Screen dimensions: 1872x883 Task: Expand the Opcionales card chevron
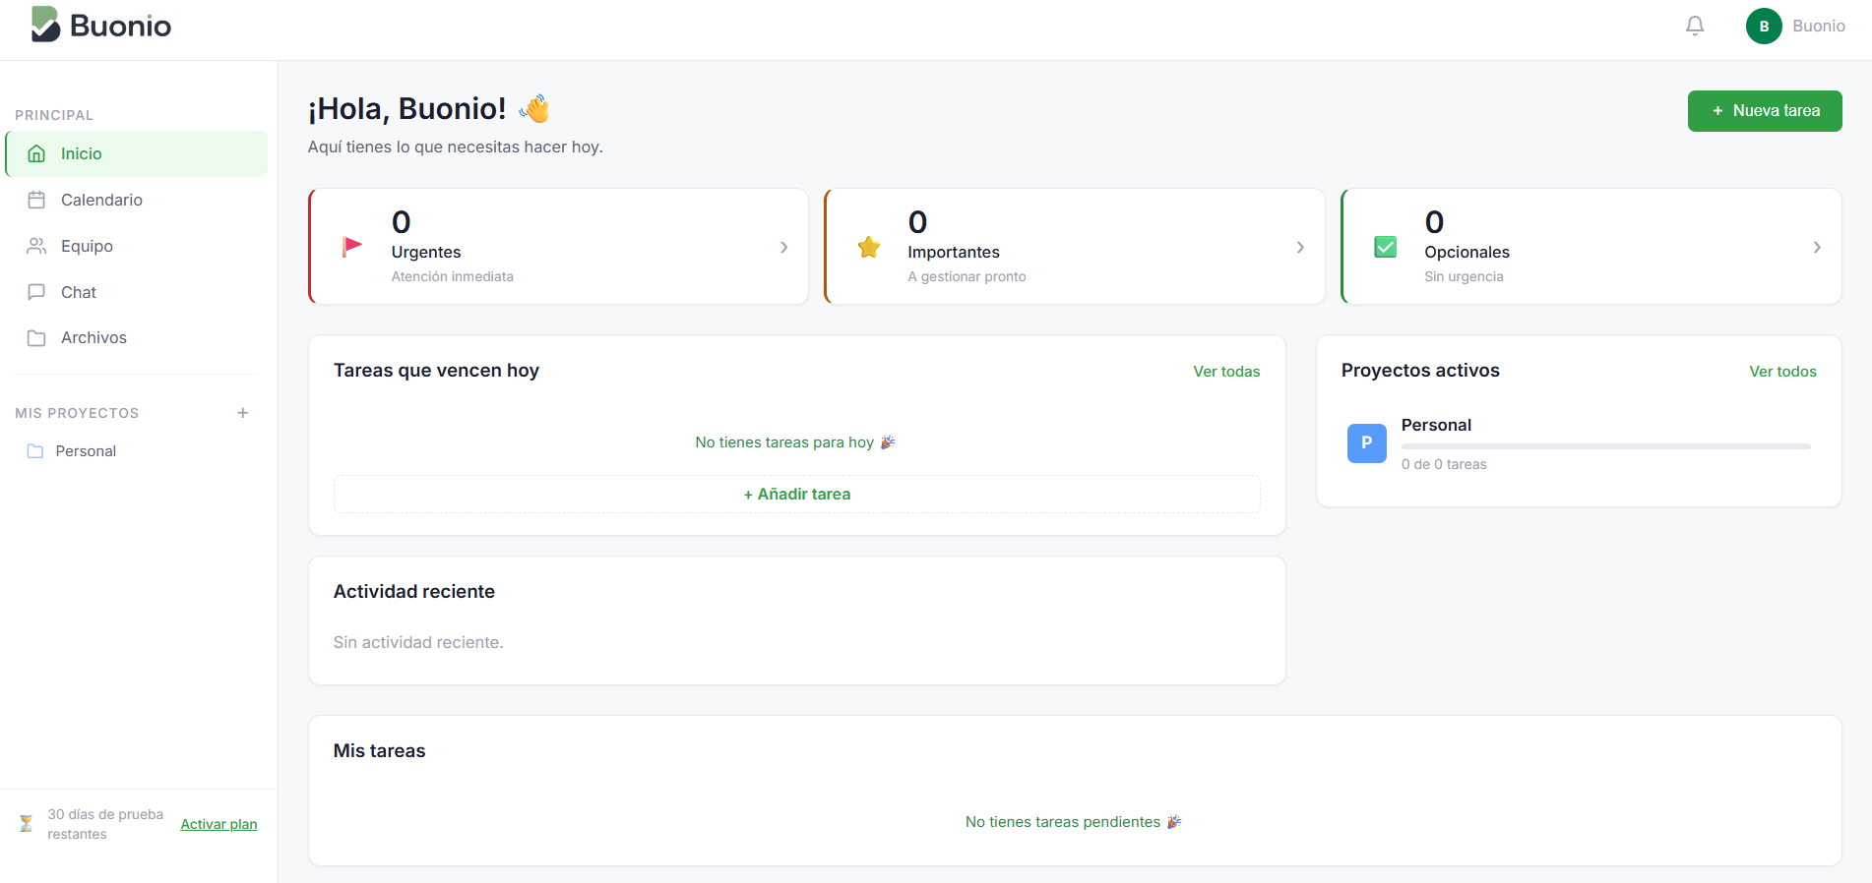(1817, 247)
